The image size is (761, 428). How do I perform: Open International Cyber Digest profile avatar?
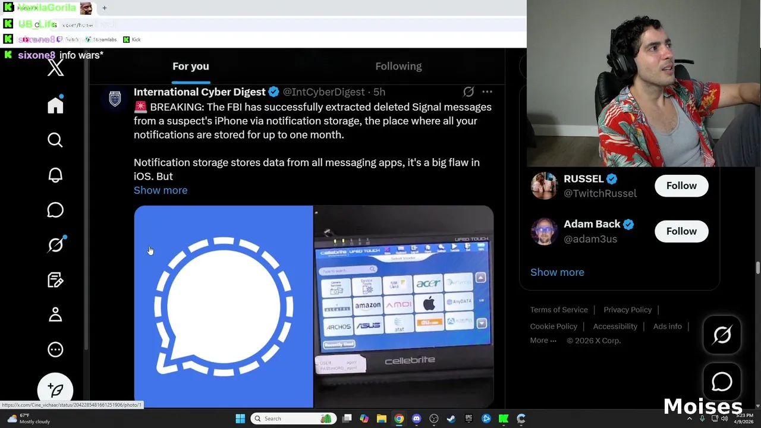tap(115, 98)
